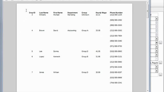Click the 'Unknown' group cell
The image size is (164, 92).
85,15
